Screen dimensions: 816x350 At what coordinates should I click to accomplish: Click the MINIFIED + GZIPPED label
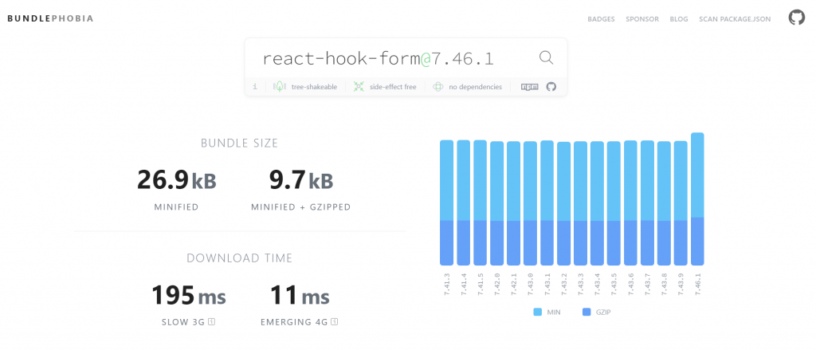click(x=300, y=207)
